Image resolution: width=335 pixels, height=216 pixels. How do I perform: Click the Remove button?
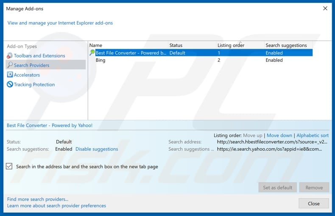pyautogui.click(x=314, y=187)
